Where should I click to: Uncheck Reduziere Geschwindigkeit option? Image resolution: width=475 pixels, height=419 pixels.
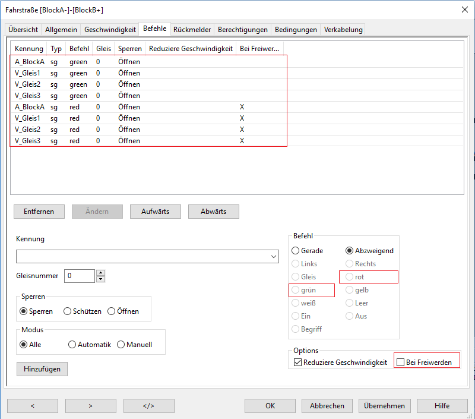298,362
